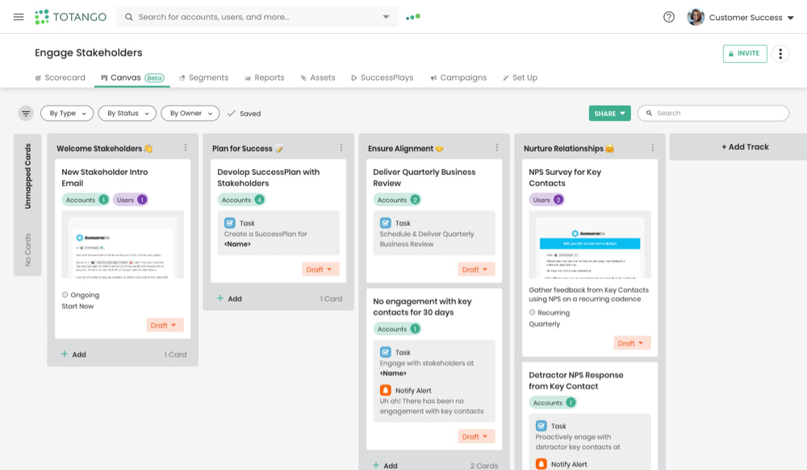Click Accounts badge on Detractor NPS Response card
This screenshot has height=470, width=807.
point(553,402)
